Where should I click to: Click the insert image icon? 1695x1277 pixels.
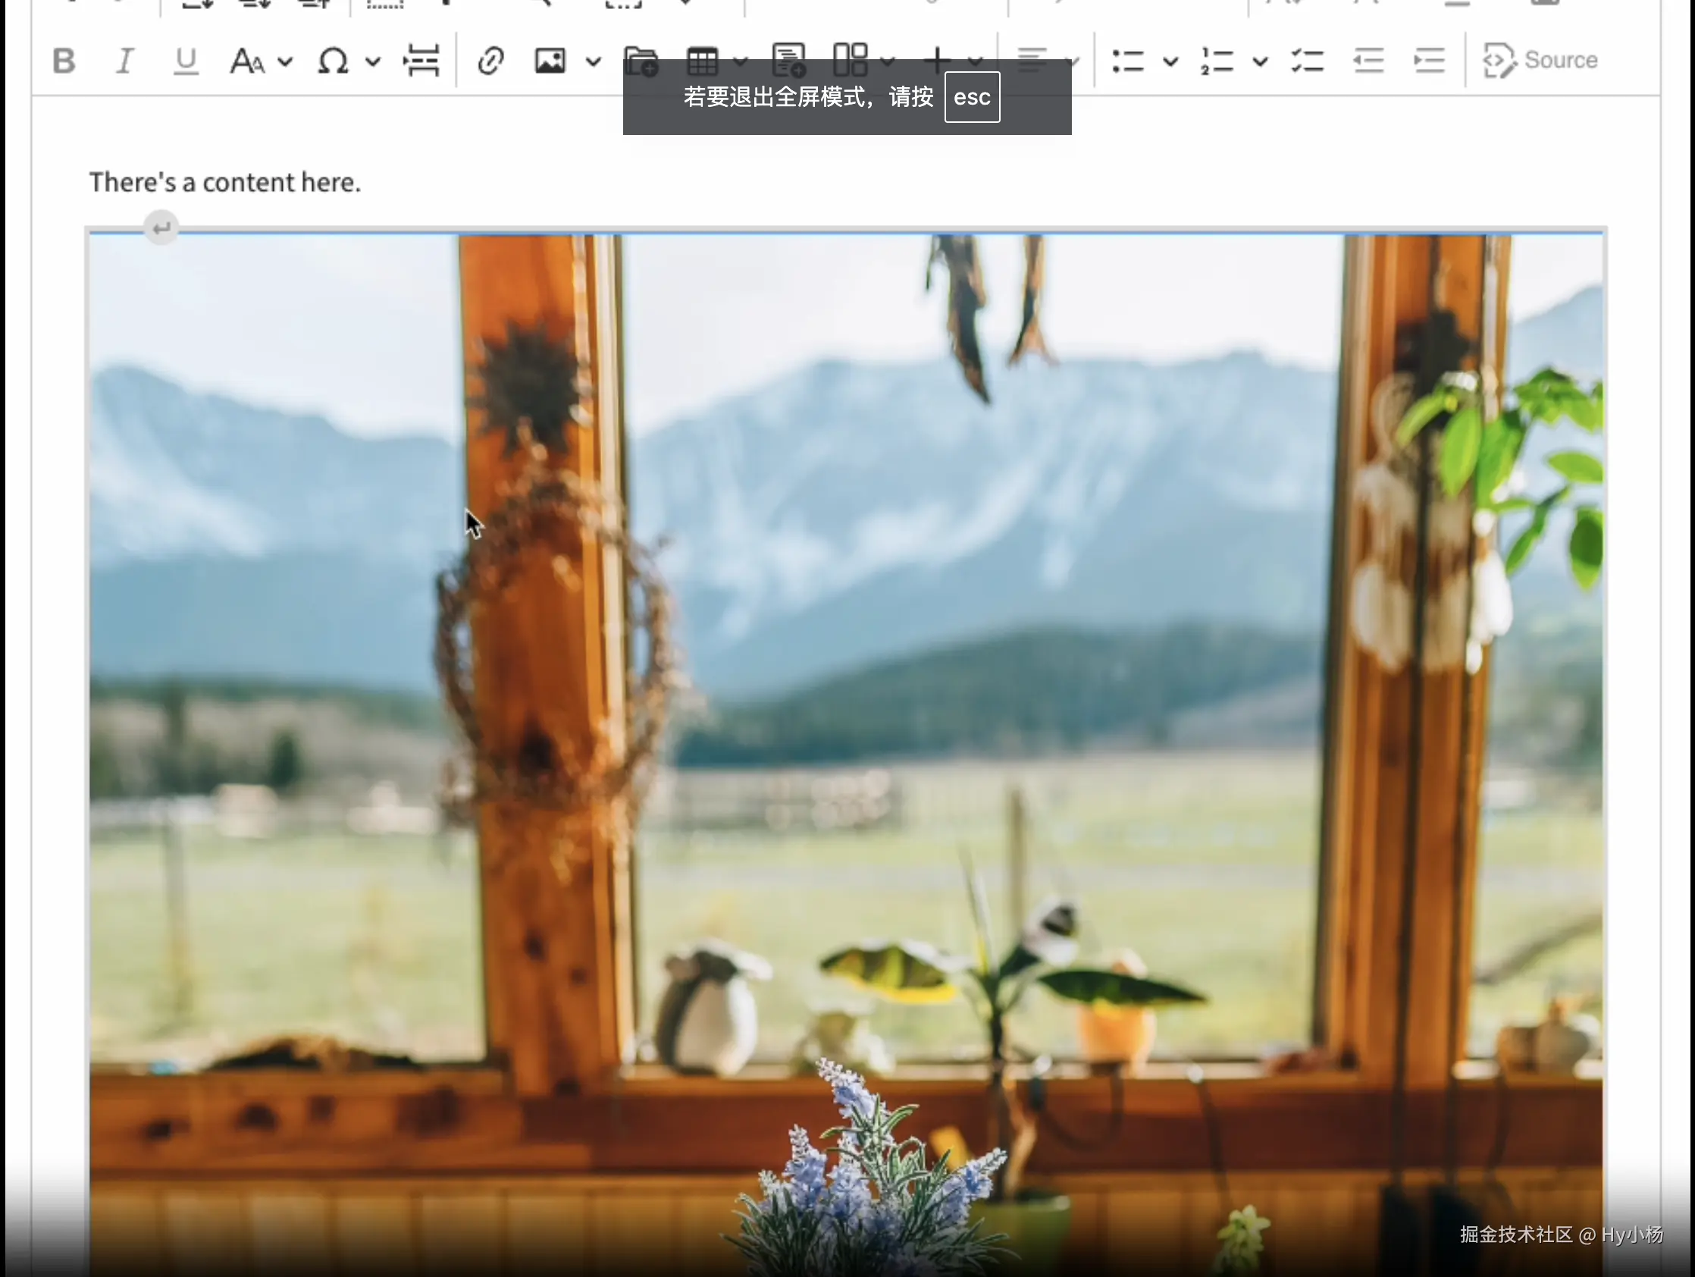point(550,61)
